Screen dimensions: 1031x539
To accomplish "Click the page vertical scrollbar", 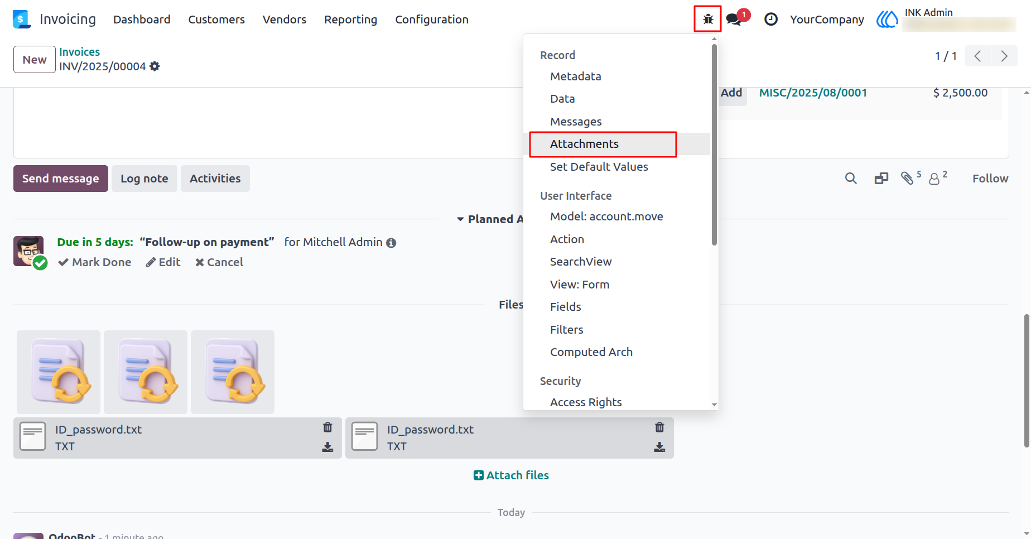I will [x=1027, y=381].
